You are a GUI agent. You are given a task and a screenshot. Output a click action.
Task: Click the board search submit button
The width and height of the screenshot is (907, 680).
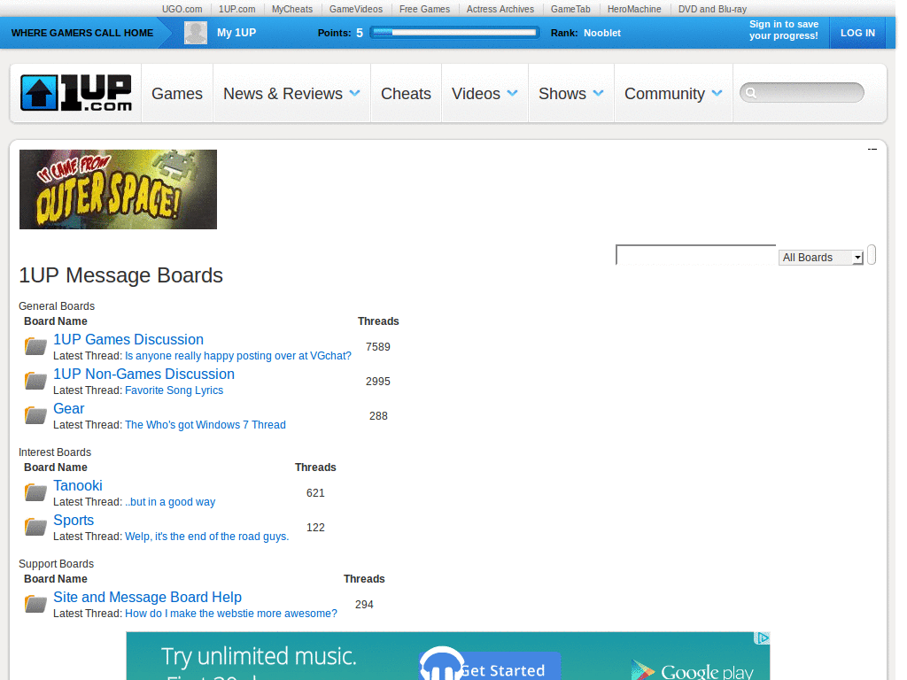click(x=872, y=254)
